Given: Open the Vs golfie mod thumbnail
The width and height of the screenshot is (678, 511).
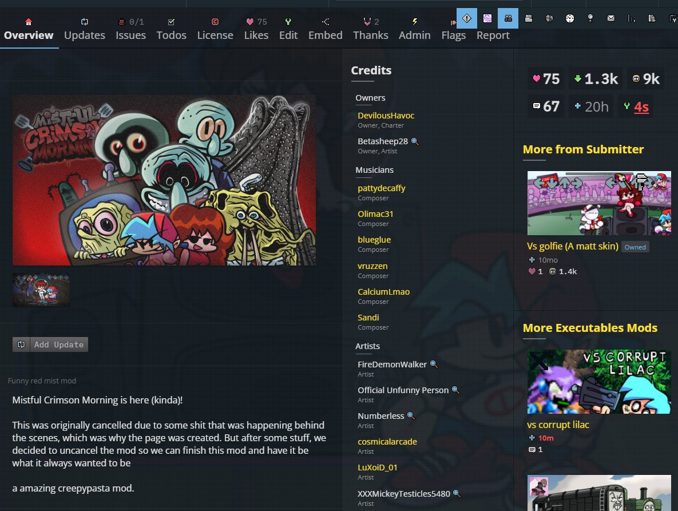Looking at the screenshot, I should click(599, 203).
